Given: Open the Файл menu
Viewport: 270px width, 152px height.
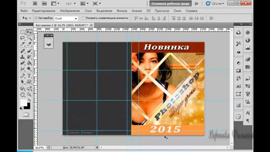Looking at the screenshot, I should pyautogui.click(x=24, y=11).
